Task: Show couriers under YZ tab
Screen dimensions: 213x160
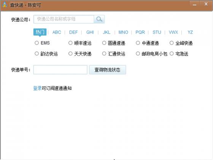Action: point(190,32)
